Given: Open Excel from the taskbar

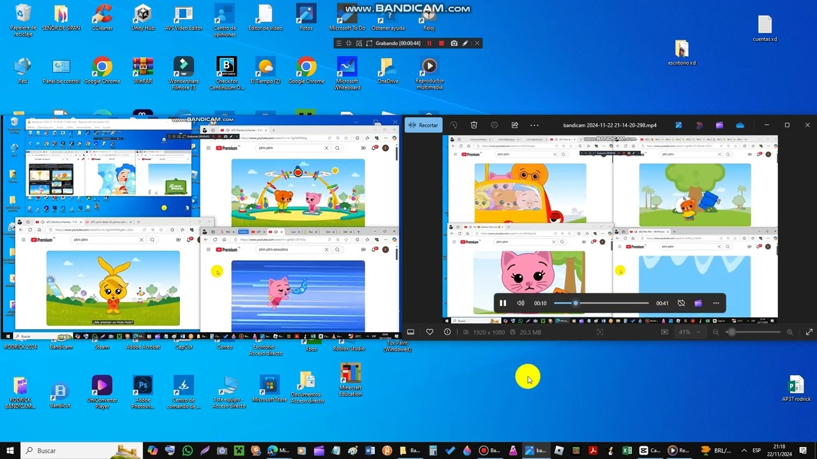Looking at the screenshot, I should (x=627, y=451).
